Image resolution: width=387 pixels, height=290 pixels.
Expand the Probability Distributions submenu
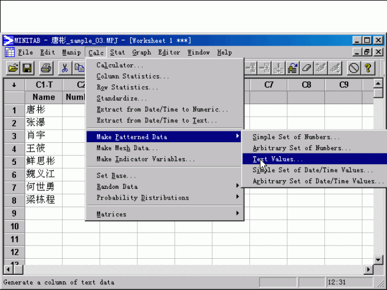coord(165,198)
